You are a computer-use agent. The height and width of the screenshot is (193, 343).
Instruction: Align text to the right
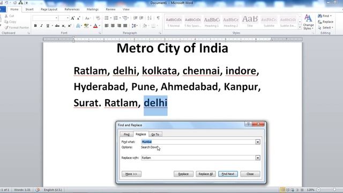tap(119, 26)
